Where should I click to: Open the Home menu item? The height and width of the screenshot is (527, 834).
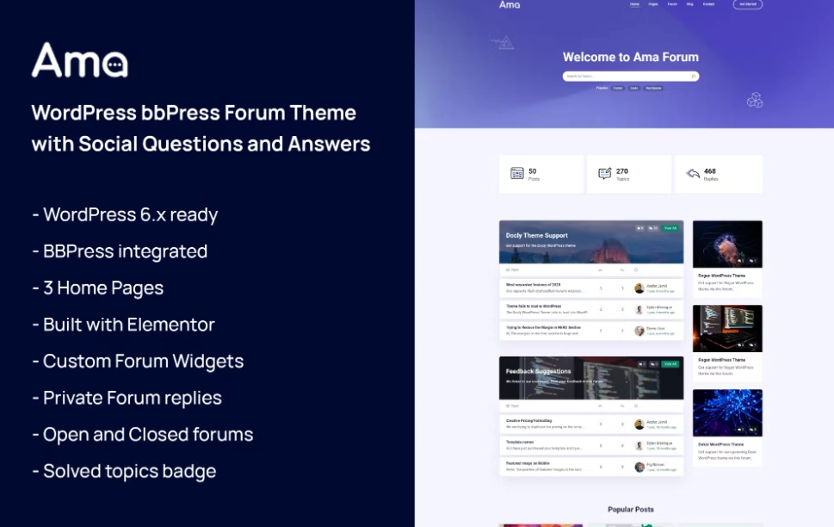[x=634, y=4]
